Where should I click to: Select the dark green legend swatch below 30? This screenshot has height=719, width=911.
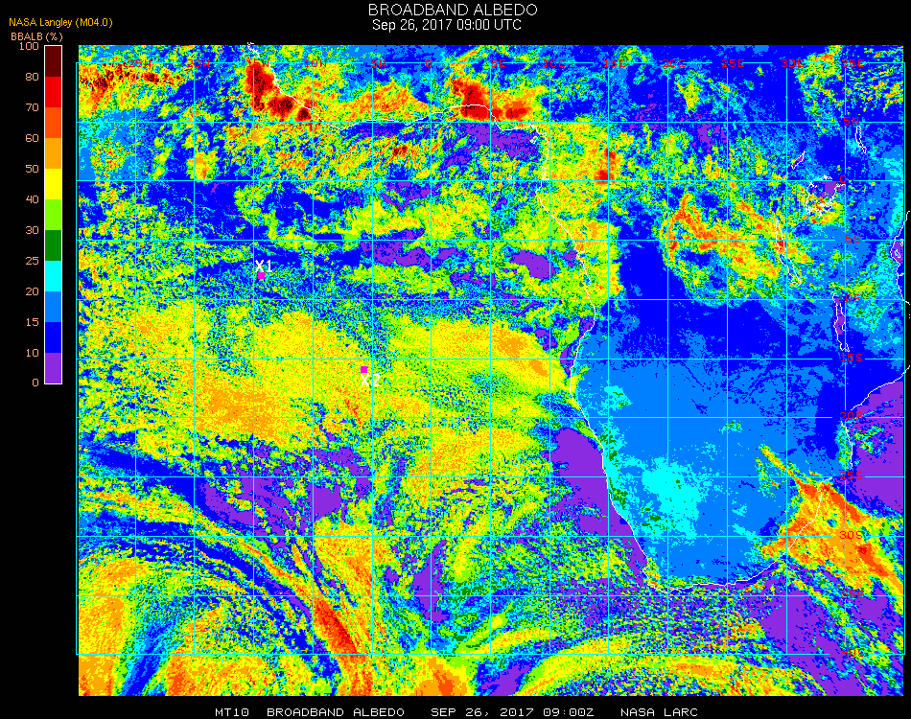(54, 245)
